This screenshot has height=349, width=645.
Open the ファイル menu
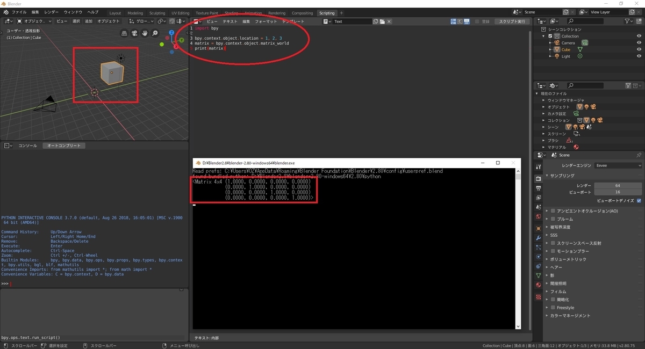click(19, 12)
